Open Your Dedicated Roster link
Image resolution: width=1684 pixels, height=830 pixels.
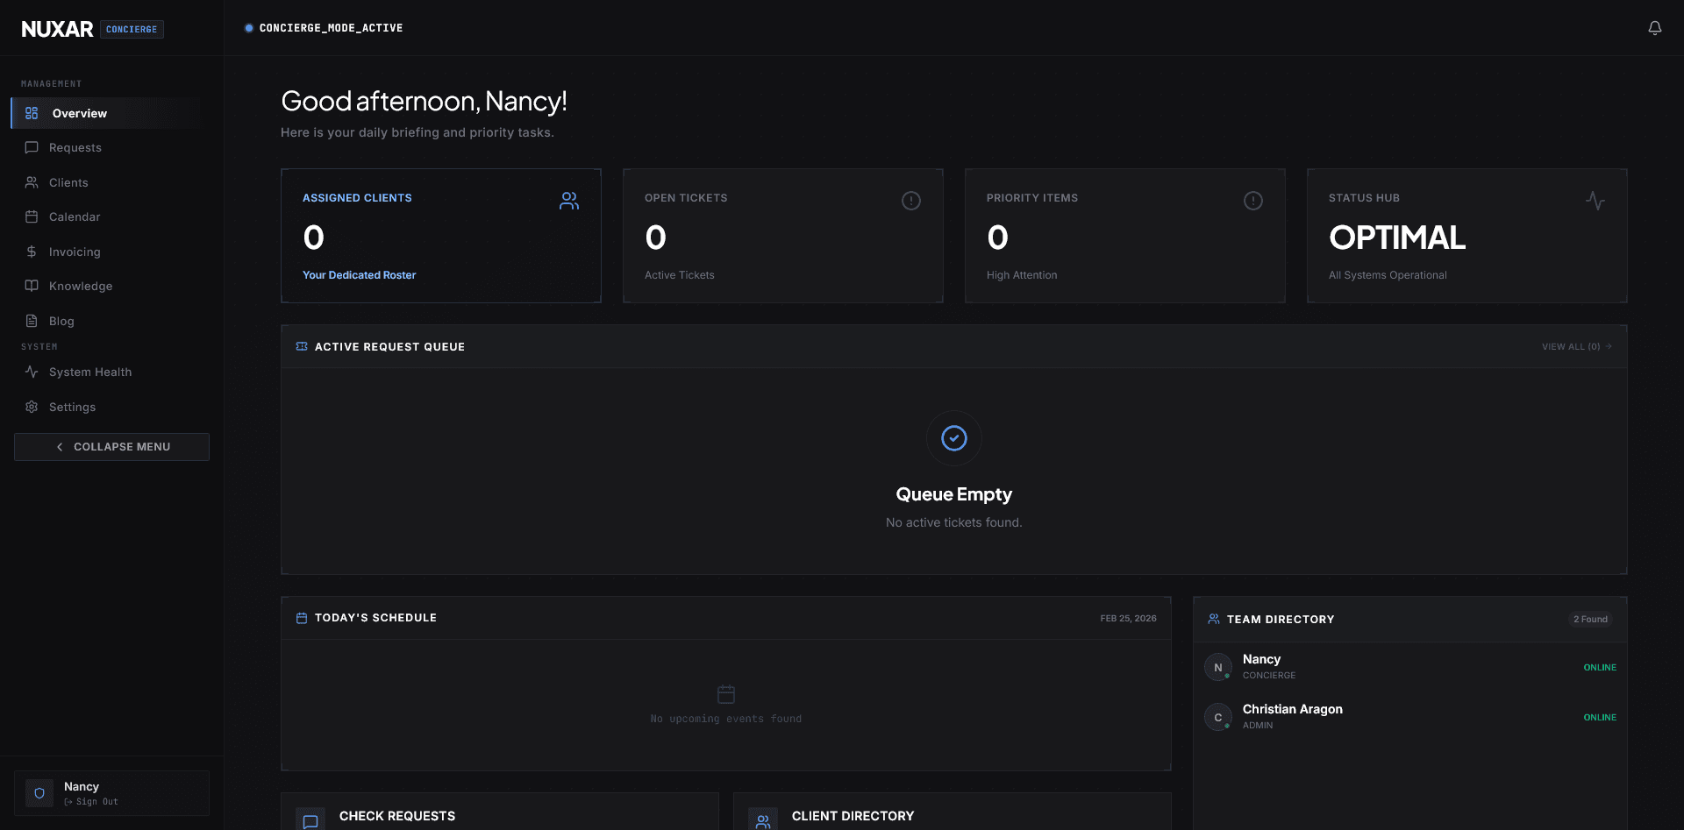click(x=359, y=275)
